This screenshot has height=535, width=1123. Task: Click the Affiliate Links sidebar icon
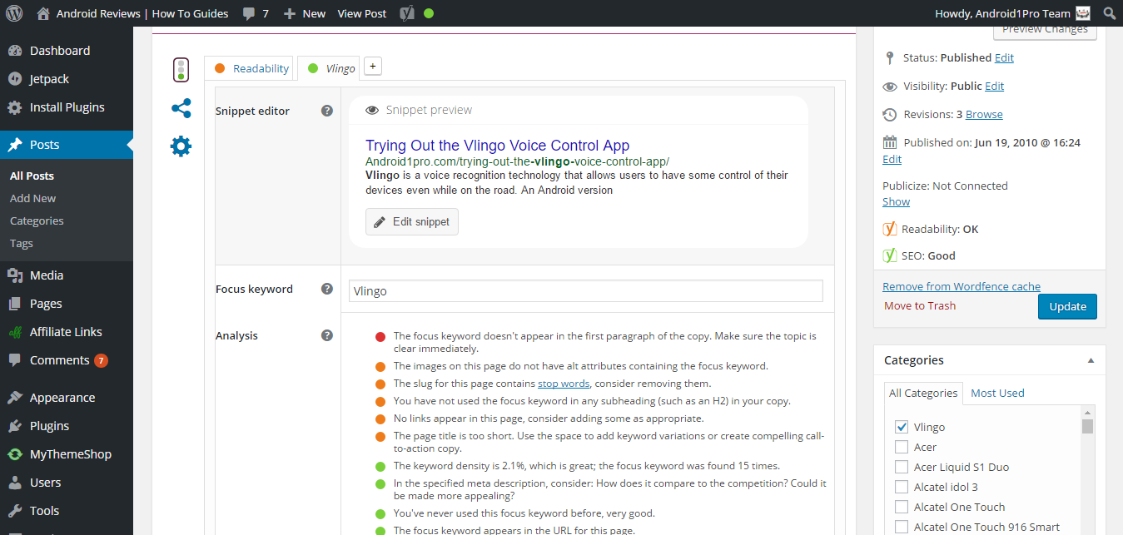point(14,332)
